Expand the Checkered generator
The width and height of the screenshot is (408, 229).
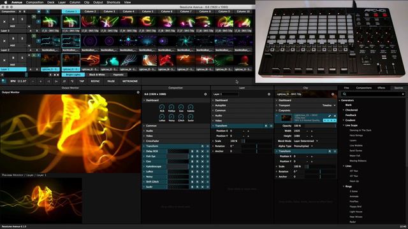click(344, 110)
